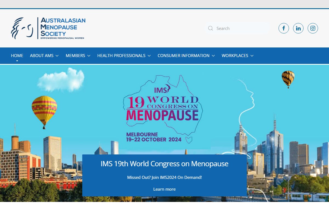Screen dimensions: 329x203
Task: Focus the Search input field
Action: pos(237,28)
